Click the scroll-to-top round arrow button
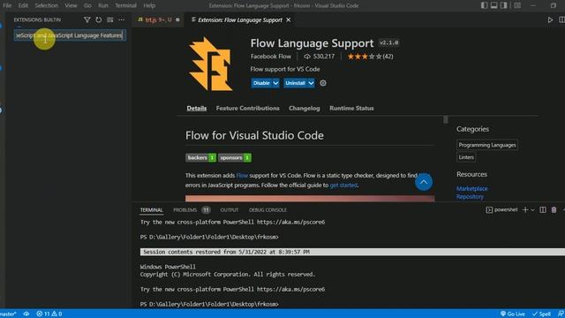This screenshot has width=565, height=318. [424, 182]
